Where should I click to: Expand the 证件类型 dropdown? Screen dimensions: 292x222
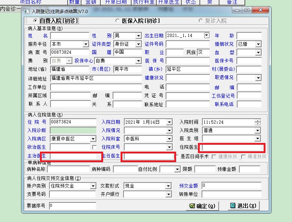(138, 44)
